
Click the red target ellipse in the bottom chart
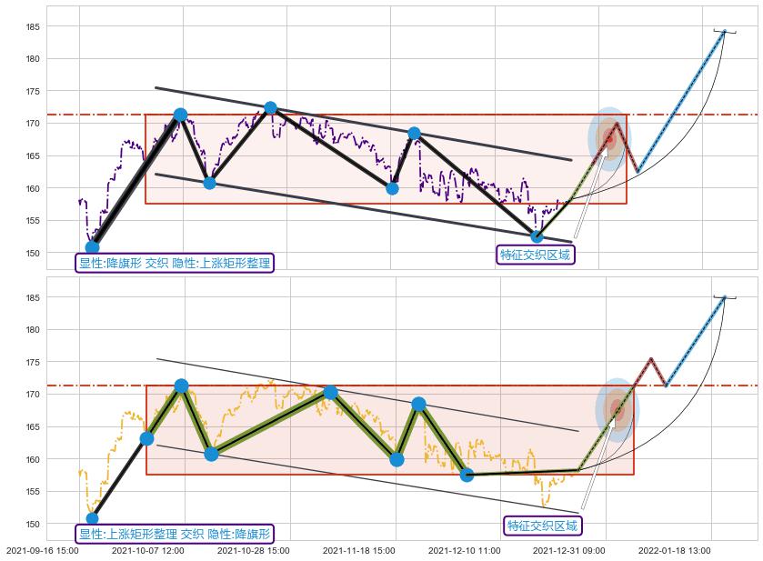tap(617, 409)
